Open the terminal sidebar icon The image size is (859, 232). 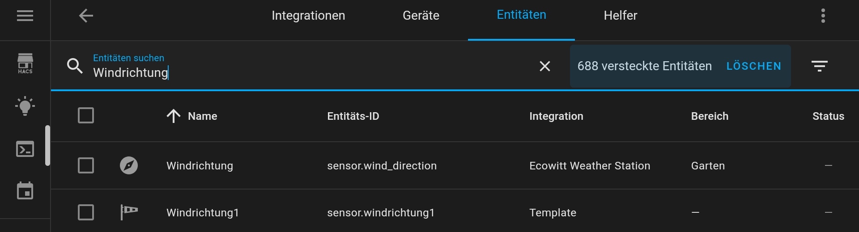25,149
